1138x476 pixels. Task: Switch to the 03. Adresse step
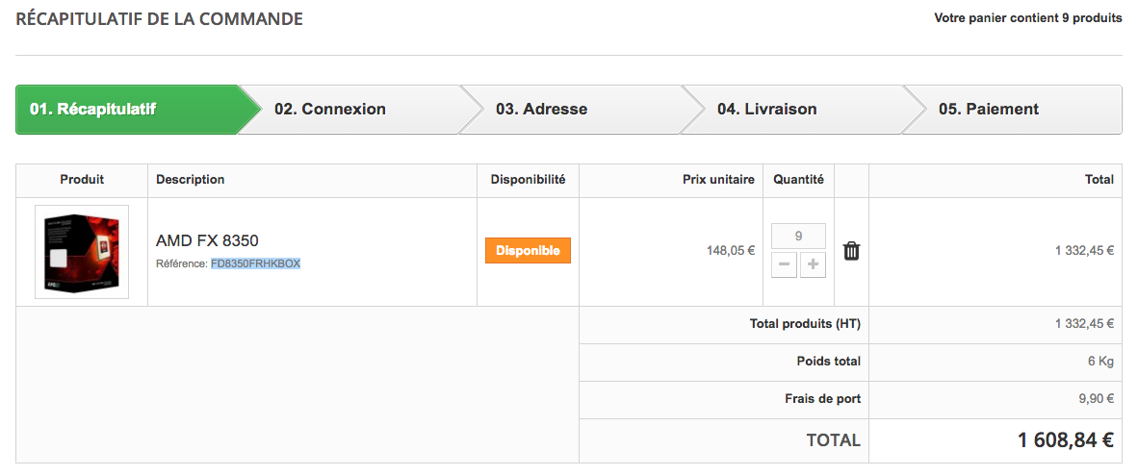(x=541, y=110)
